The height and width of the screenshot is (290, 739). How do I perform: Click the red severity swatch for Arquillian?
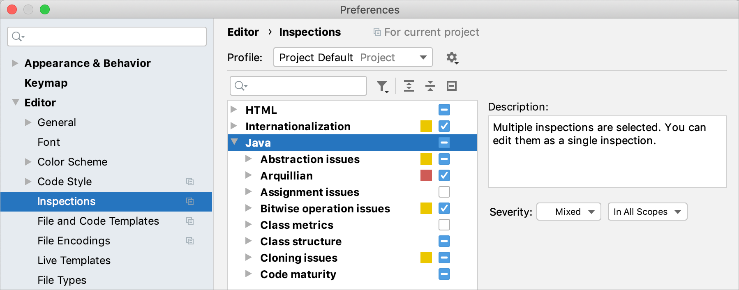(426, 175)
